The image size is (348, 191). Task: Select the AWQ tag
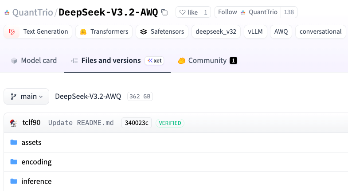281,32
